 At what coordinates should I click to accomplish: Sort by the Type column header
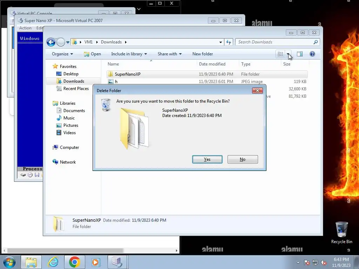tap(260, 64)
